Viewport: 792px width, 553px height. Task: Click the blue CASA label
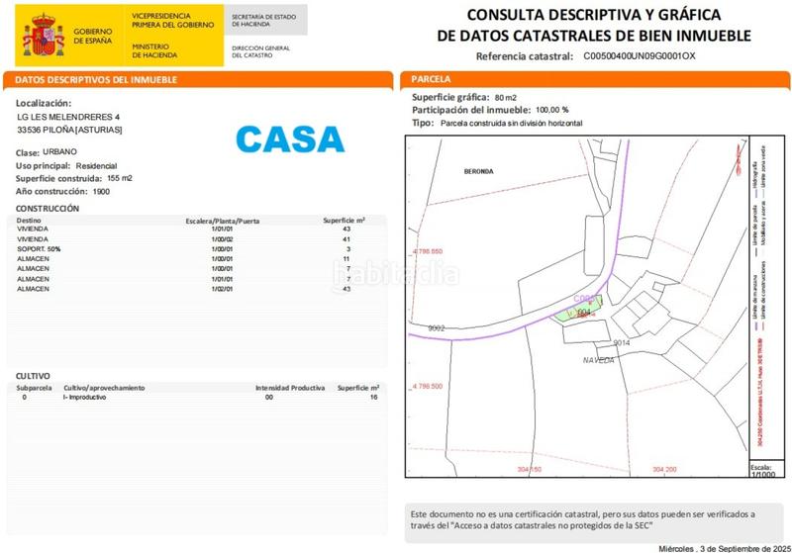289,139
